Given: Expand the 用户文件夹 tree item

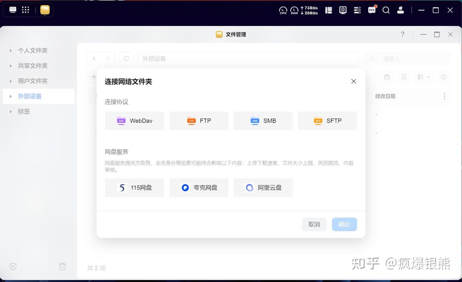Looking at the screenshot, I should coord(11,81).
